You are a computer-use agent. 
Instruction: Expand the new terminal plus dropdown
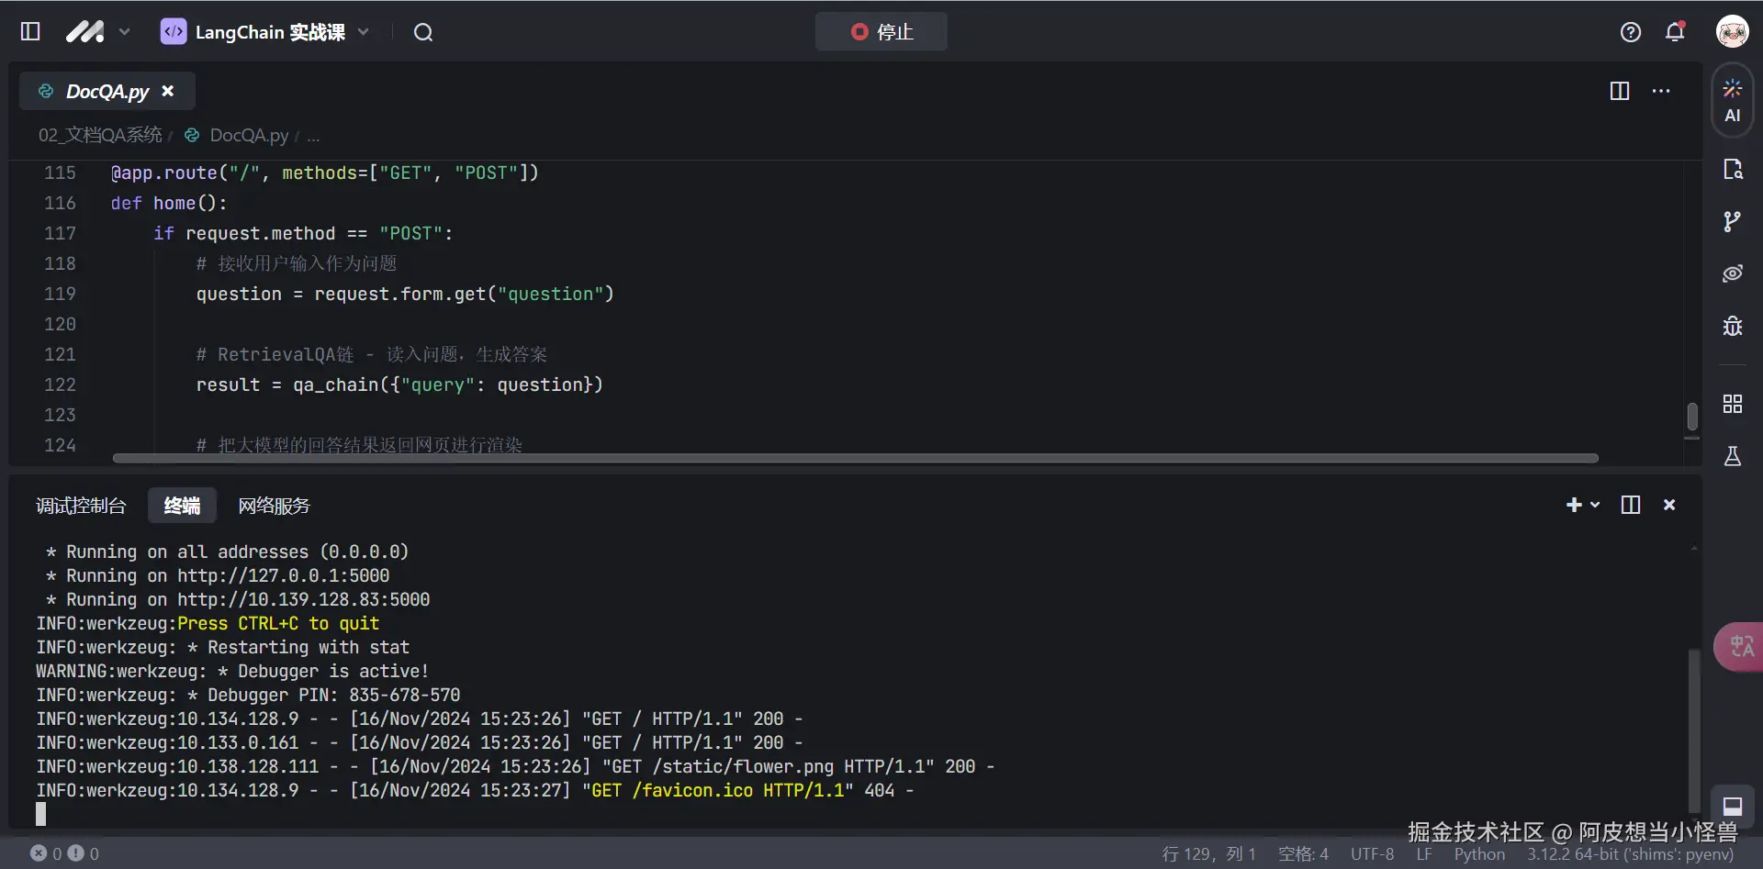tap(1595, 505)
